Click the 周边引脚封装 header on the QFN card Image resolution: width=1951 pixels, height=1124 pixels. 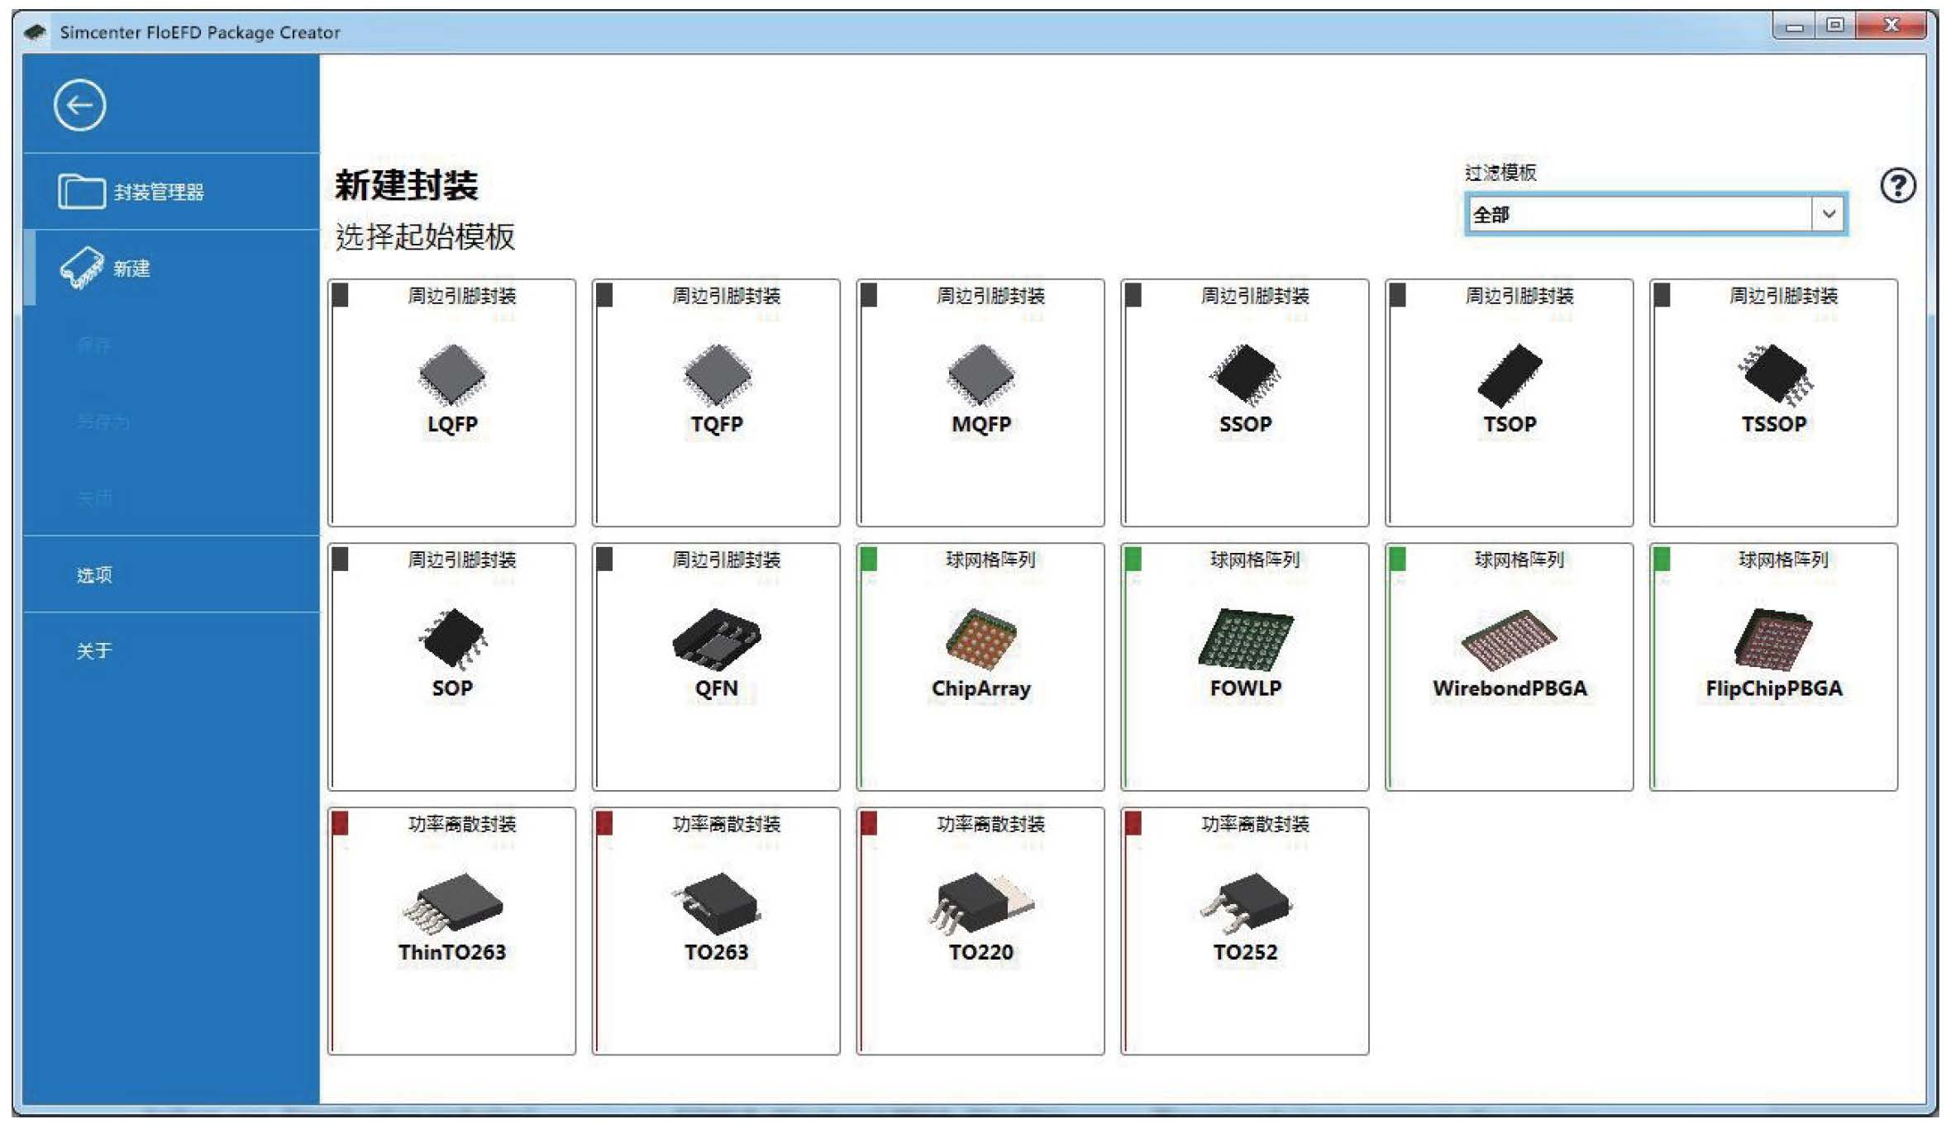tap(726, 560)
